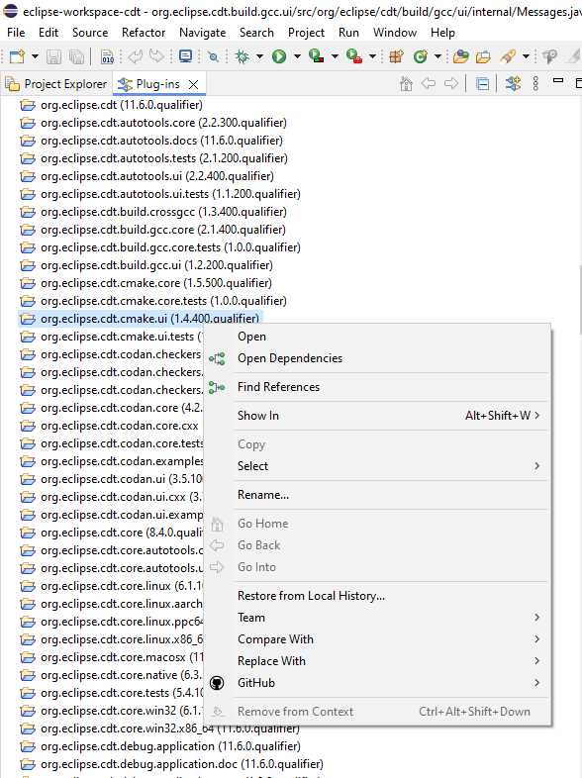This screenshot has height=778, width=582.
Task: Open the Refactor menu
Action: [x=144, y=33]
